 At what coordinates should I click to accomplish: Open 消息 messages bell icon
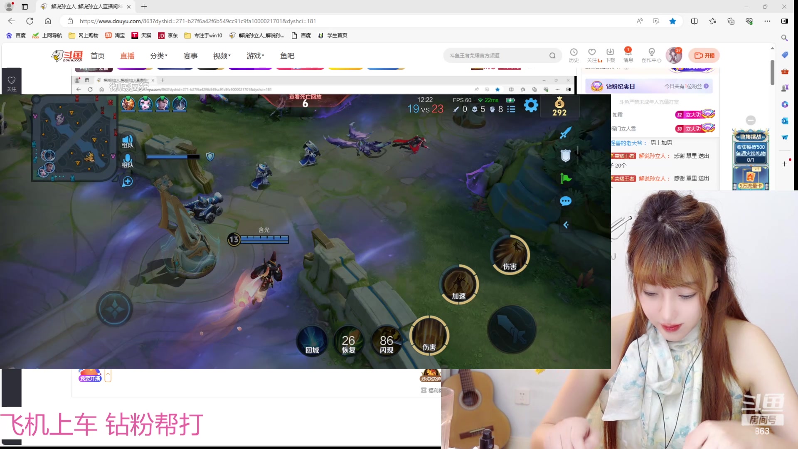pyautogui.click(x=628, y=55)
